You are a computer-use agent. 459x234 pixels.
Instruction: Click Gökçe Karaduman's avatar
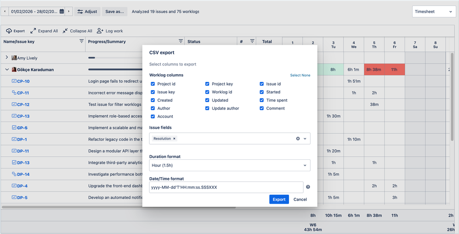click(14, 70)
